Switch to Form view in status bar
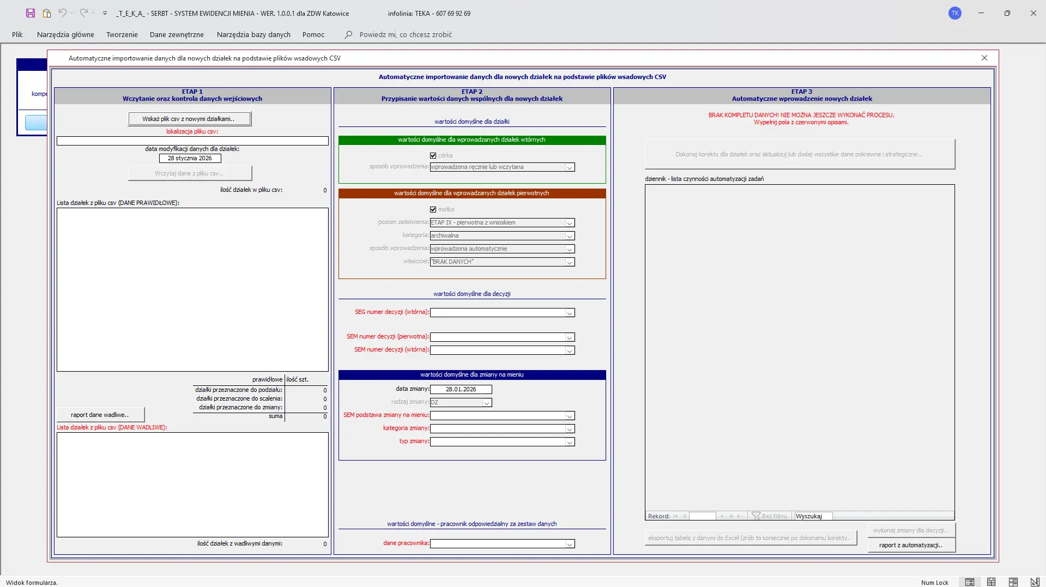1046x587 pixels. point(970,582)
